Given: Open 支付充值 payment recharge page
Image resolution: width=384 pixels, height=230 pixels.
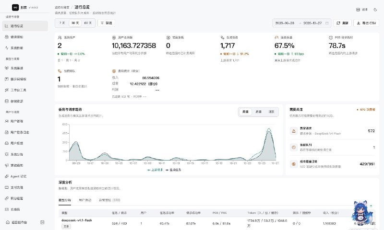Looking at the screenshot, I should [x=25, y=187].
